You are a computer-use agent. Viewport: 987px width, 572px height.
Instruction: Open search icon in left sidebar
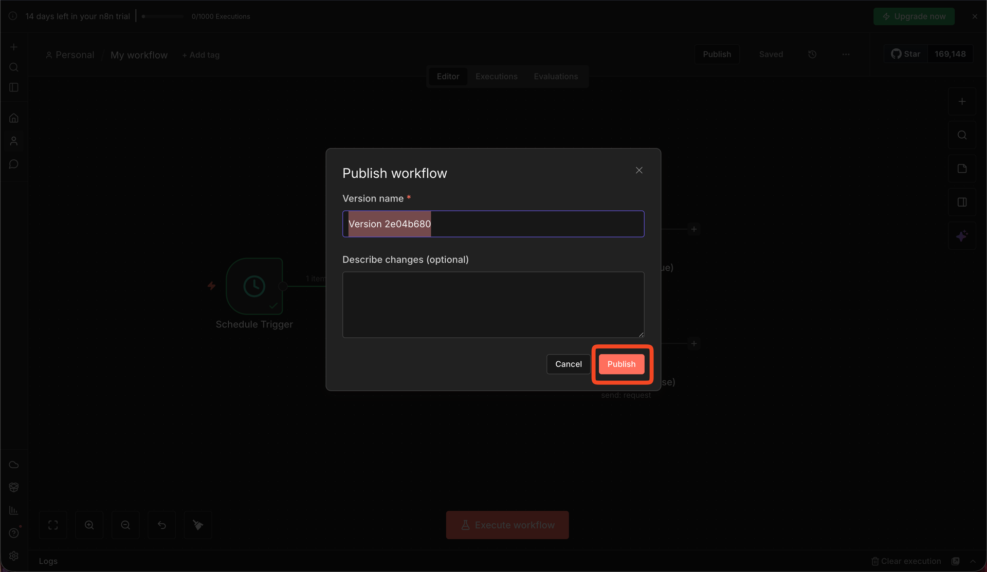pyautogui.click(x=14, y=67)
